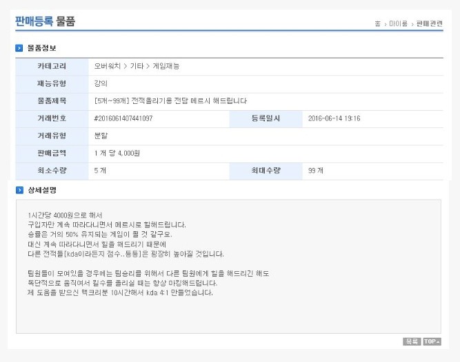460x362 pixels.
Task: Click the 물품정보 section heading
Action: tap(41, 48)
